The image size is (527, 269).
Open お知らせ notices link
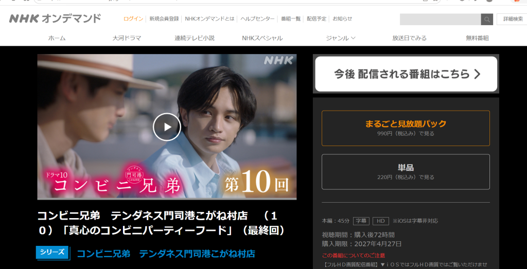(x=342, y=19)
